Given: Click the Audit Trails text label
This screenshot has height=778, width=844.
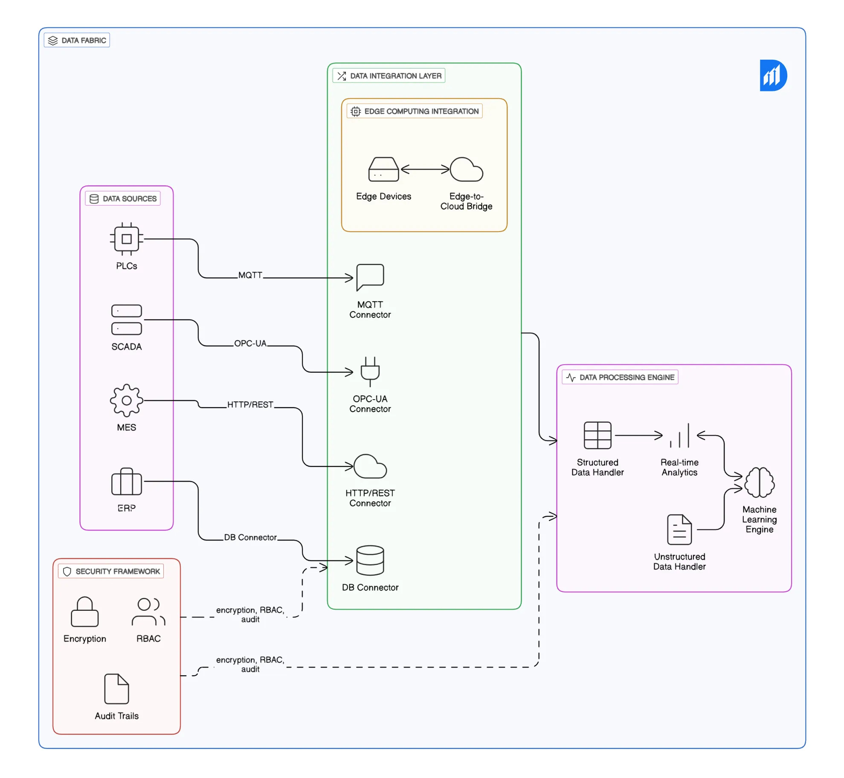Looking at the screenshot, I should click(116, 715).
